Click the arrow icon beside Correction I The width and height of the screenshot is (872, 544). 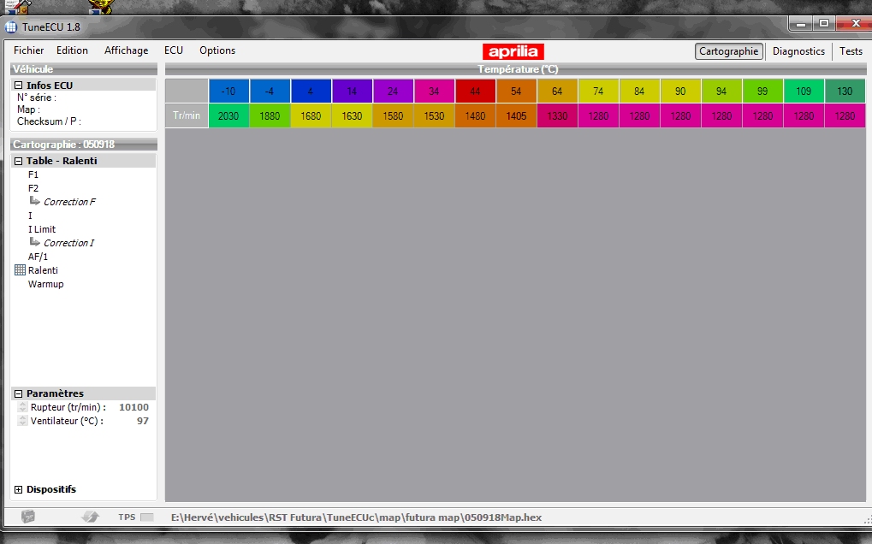point(35,242)
